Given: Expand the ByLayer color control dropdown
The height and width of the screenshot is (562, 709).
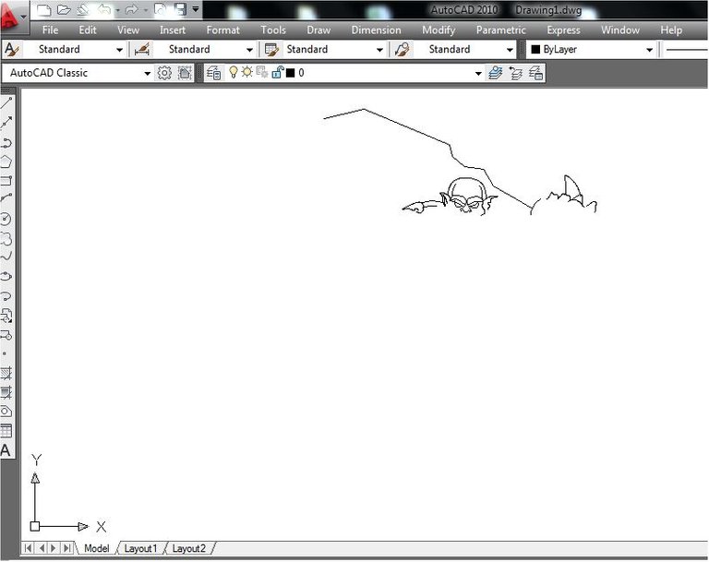Looking at the screenshot, I should click(x=649, y=50).
